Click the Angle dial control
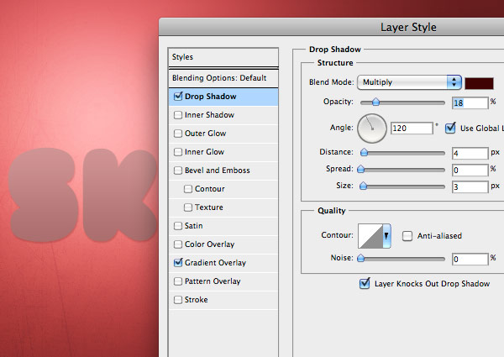The height and width of the screenshot is (357, 504). click(371, 128)
